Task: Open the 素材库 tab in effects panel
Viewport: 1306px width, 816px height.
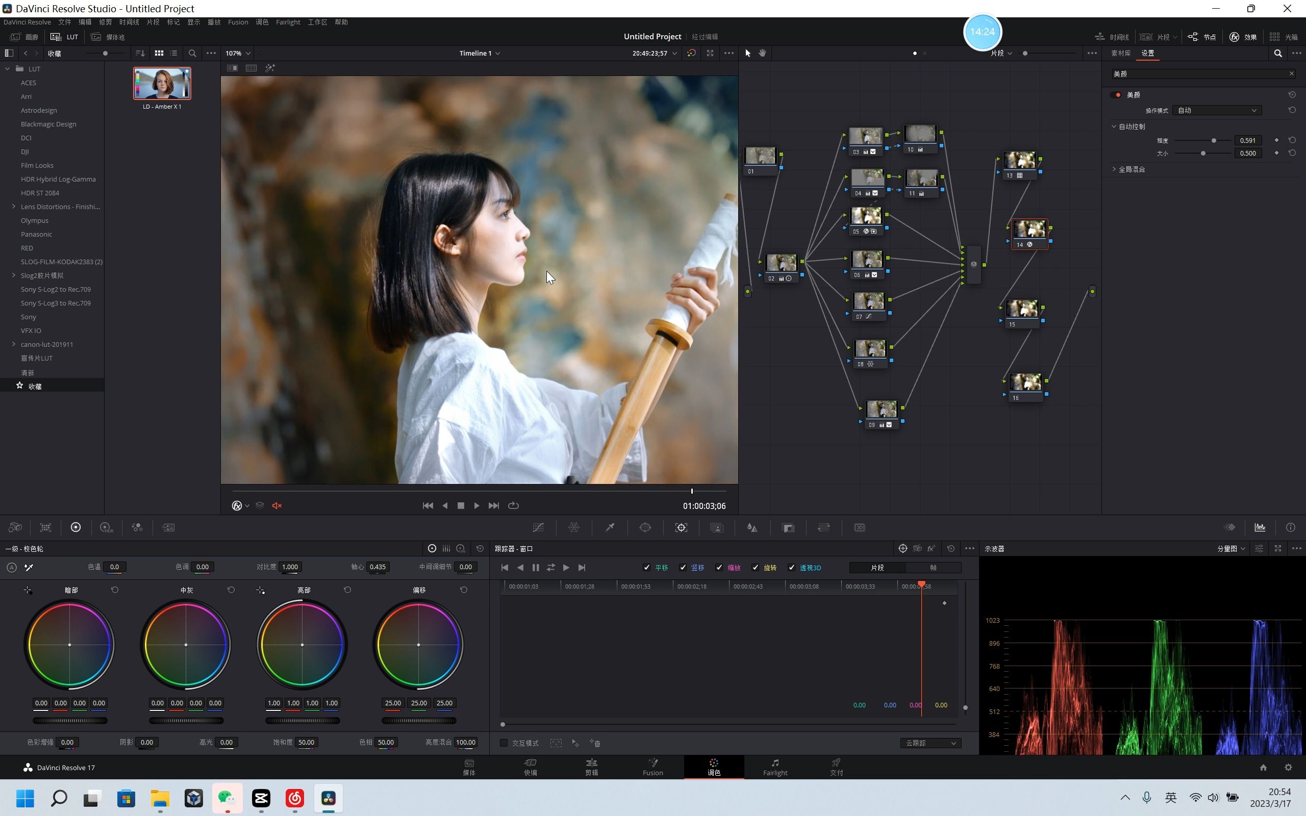Action: [1120, 53]
